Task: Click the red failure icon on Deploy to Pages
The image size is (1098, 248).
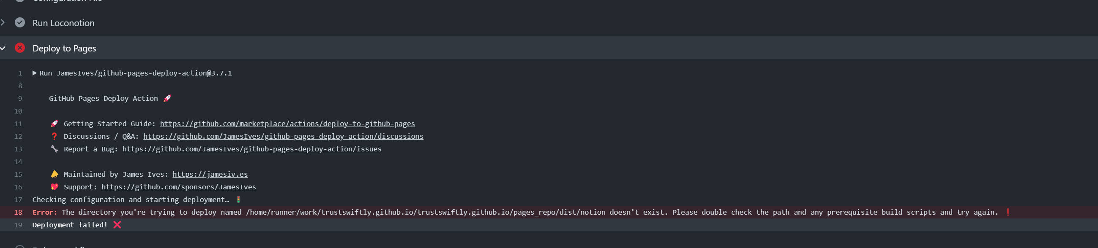Action: [x=19, y=48]
